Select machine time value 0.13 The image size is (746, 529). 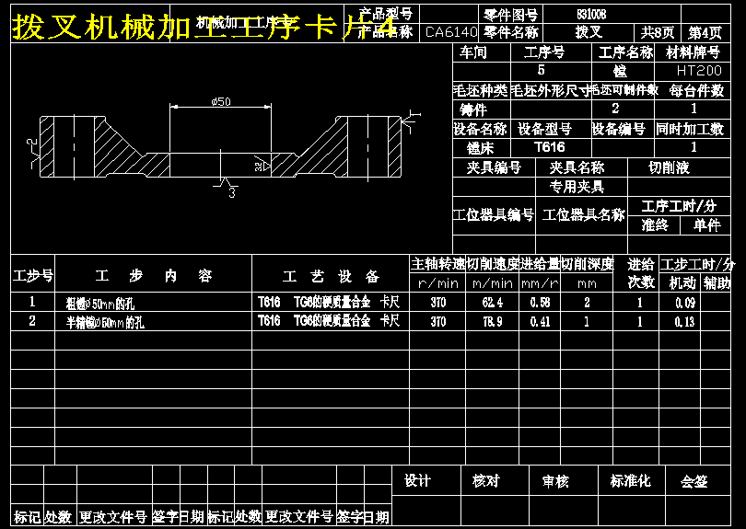(x=684, y=322)
